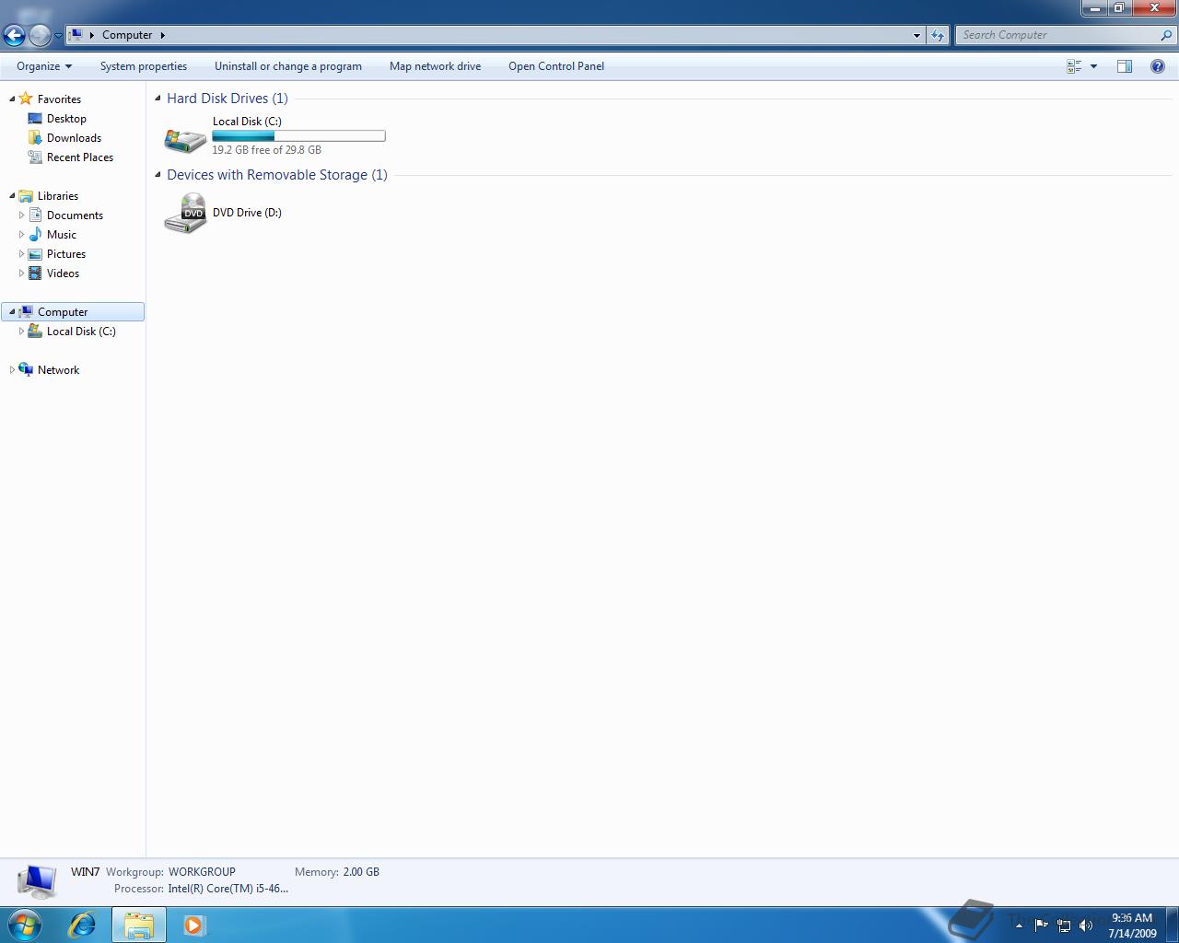Open the More view options dropdown arrow
Image resolution: width=1179 pixels, height=943 pixels.
tap(1093, 66)
